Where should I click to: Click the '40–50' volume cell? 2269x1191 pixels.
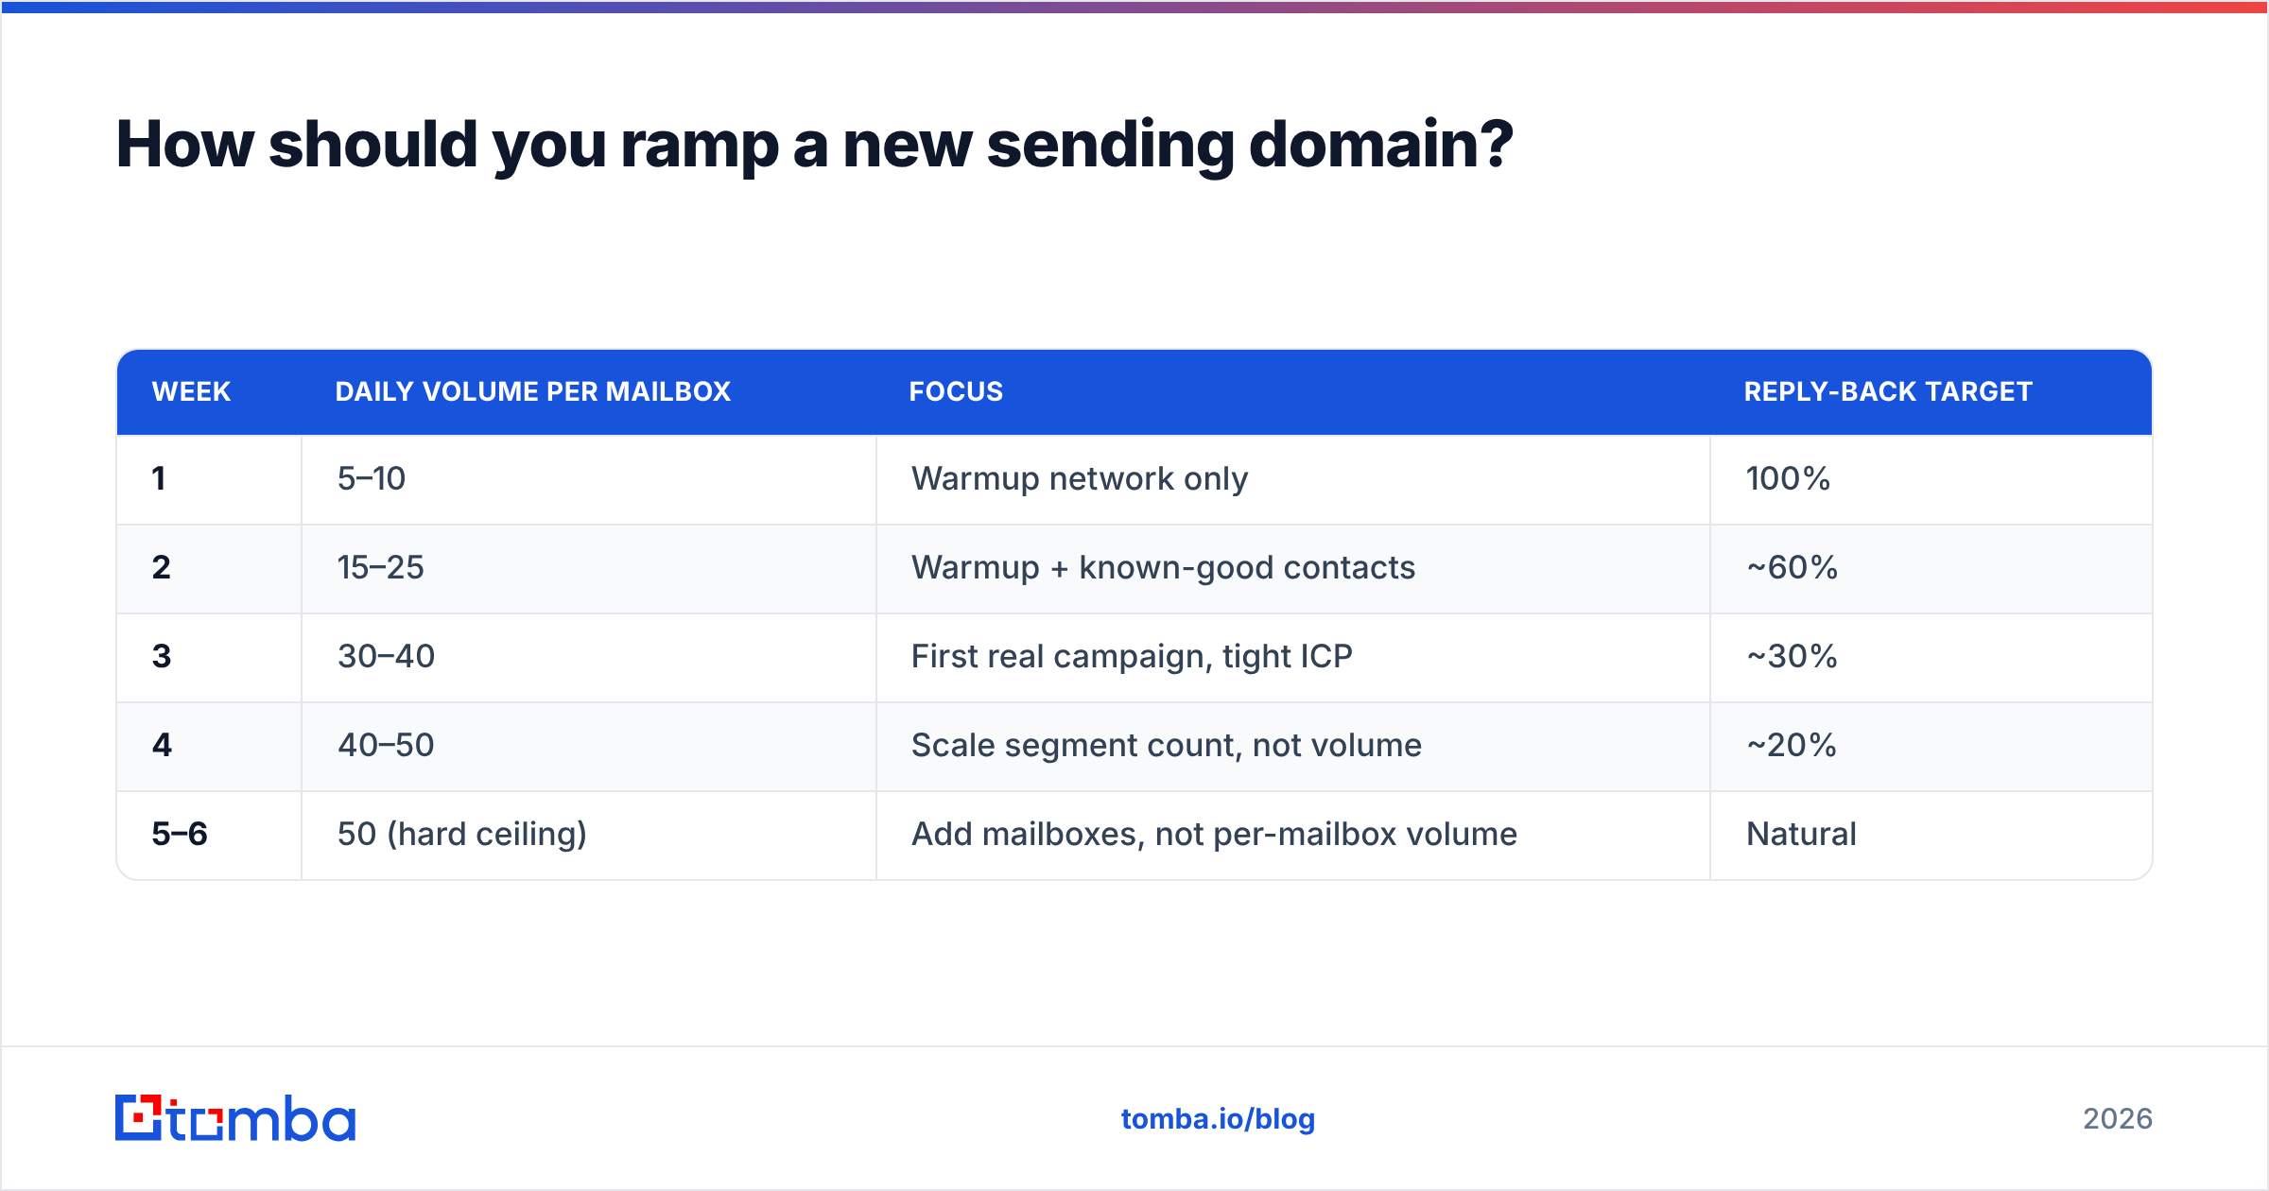[x=589, y=747]
